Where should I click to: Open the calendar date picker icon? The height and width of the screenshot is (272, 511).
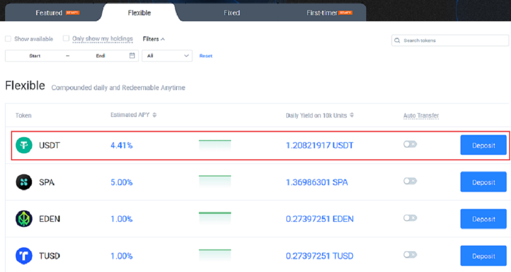coord(132,55)
